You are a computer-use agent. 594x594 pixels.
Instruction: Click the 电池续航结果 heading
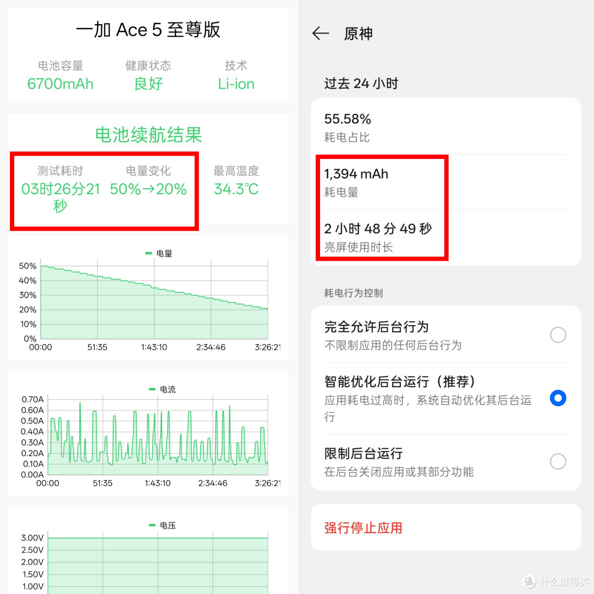[148, 135]
